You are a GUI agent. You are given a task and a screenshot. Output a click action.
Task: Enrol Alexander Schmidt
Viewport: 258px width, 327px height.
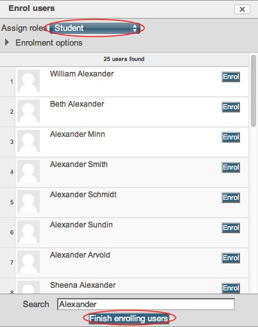230,197
